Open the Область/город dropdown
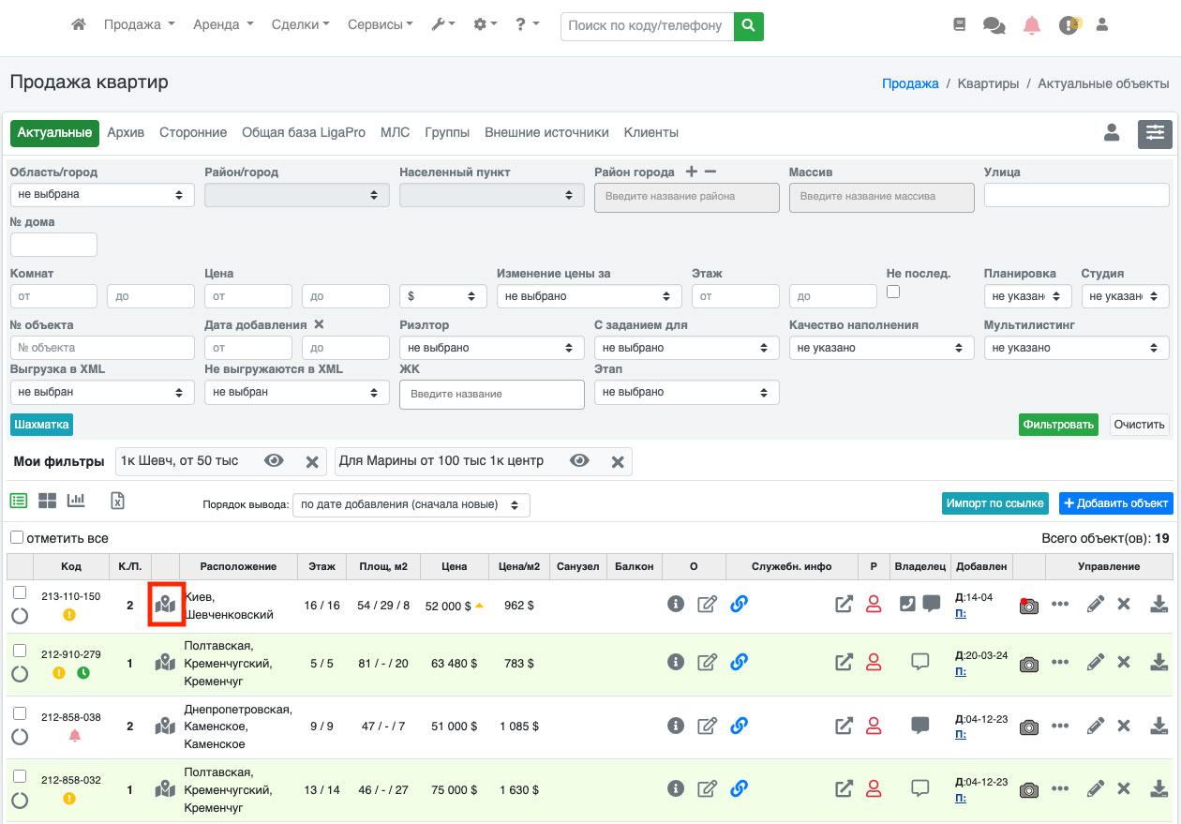 [x=101, y=195]
